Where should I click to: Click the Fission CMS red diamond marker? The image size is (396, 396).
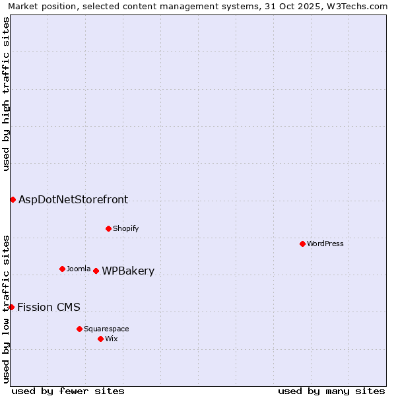pyautogui.click(x=11, y=307)
